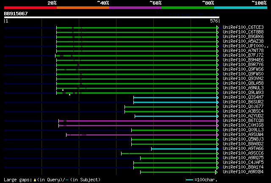
Task: Open the UniRef100_C6TCE3 hit label
Action: tap(243, 28)
